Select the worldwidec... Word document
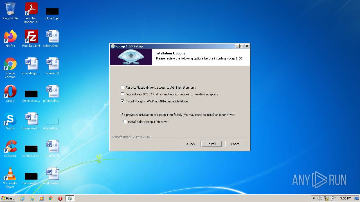Viewport: 360px width, 202px height. (x=52, y=176)
